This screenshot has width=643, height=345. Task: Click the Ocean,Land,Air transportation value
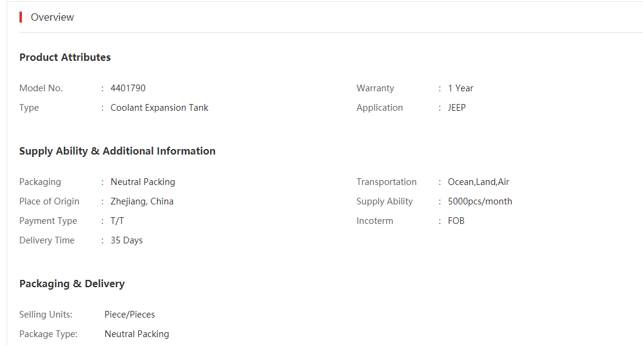click(x=478, y=182)
